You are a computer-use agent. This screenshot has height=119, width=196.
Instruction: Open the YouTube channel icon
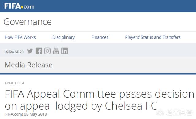pyautogui.click(x=56, y=51)
